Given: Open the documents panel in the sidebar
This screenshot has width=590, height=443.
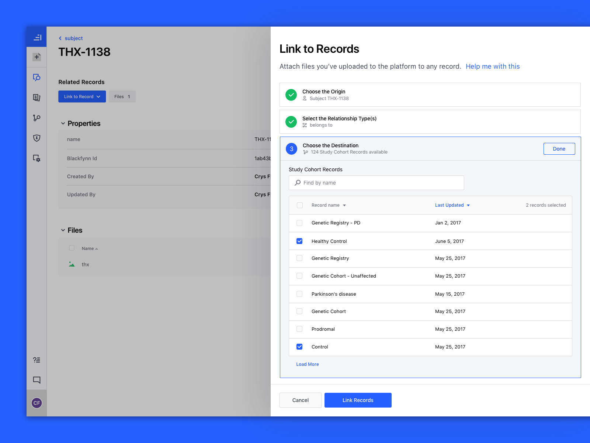Looking at the screenshot, I should coord(36,97).
